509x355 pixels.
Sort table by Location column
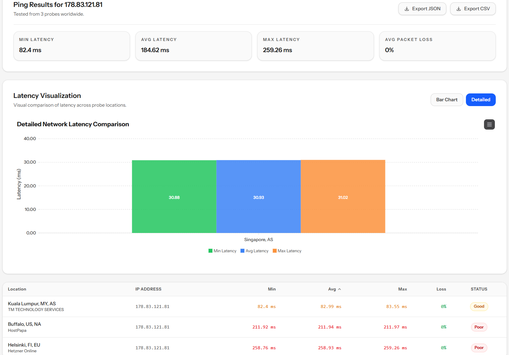(x=17, y=289)
